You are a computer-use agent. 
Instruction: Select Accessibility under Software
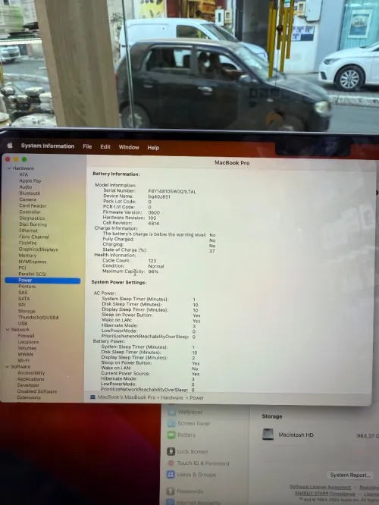(x=31, y=372)
